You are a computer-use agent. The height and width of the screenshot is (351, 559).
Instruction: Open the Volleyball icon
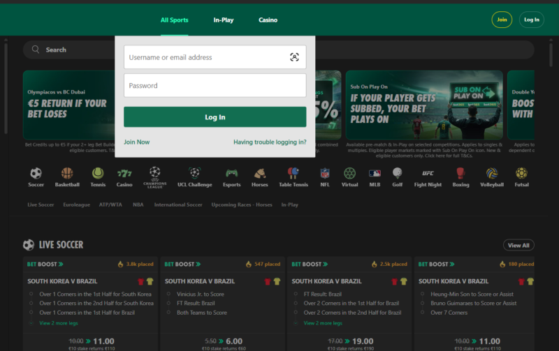pyautogui.click(x=492, y=173)
